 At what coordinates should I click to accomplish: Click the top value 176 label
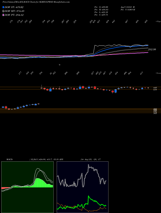coord(11,22)
